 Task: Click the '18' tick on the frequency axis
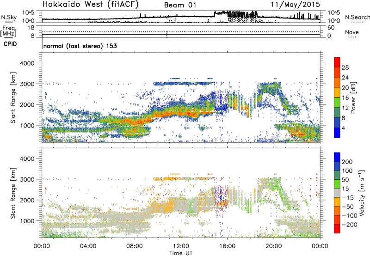tap(31, 28)
